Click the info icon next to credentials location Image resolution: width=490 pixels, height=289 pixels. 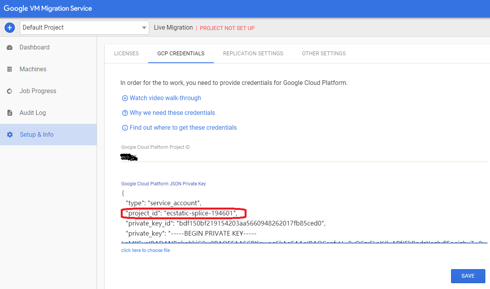[x=125, y=127]
